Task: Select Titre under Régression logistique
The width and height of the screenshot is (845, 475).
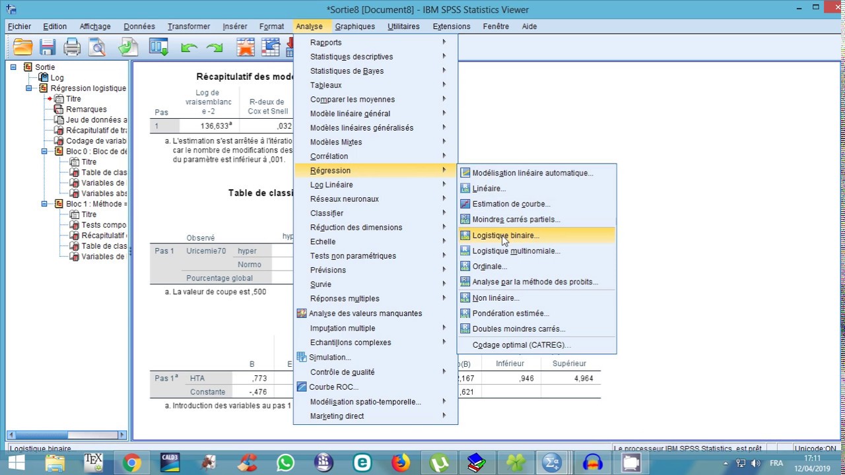Action: point(73,99)
